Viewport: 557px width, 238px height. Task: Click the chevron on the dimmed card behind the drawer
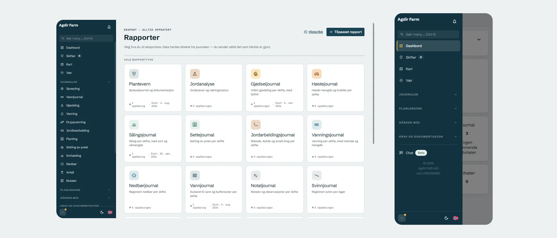(479, 40)
